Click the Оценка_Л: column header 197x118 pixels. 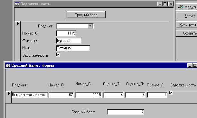click(x=155, y=85)
